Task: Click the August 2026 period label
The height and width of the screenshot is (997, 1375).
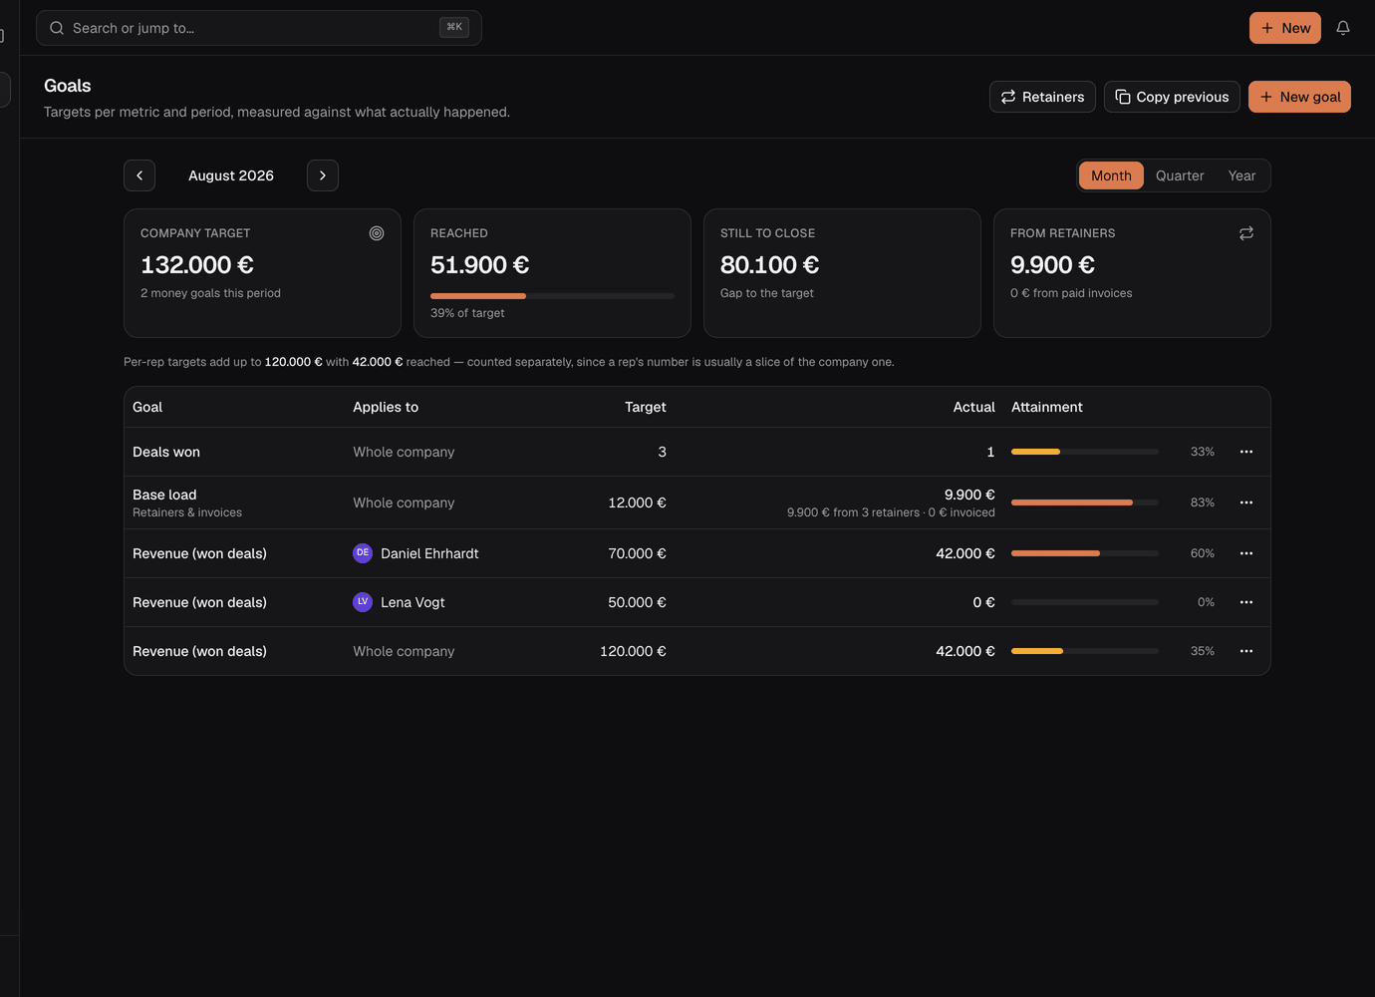Action: [x=231, y=175]
